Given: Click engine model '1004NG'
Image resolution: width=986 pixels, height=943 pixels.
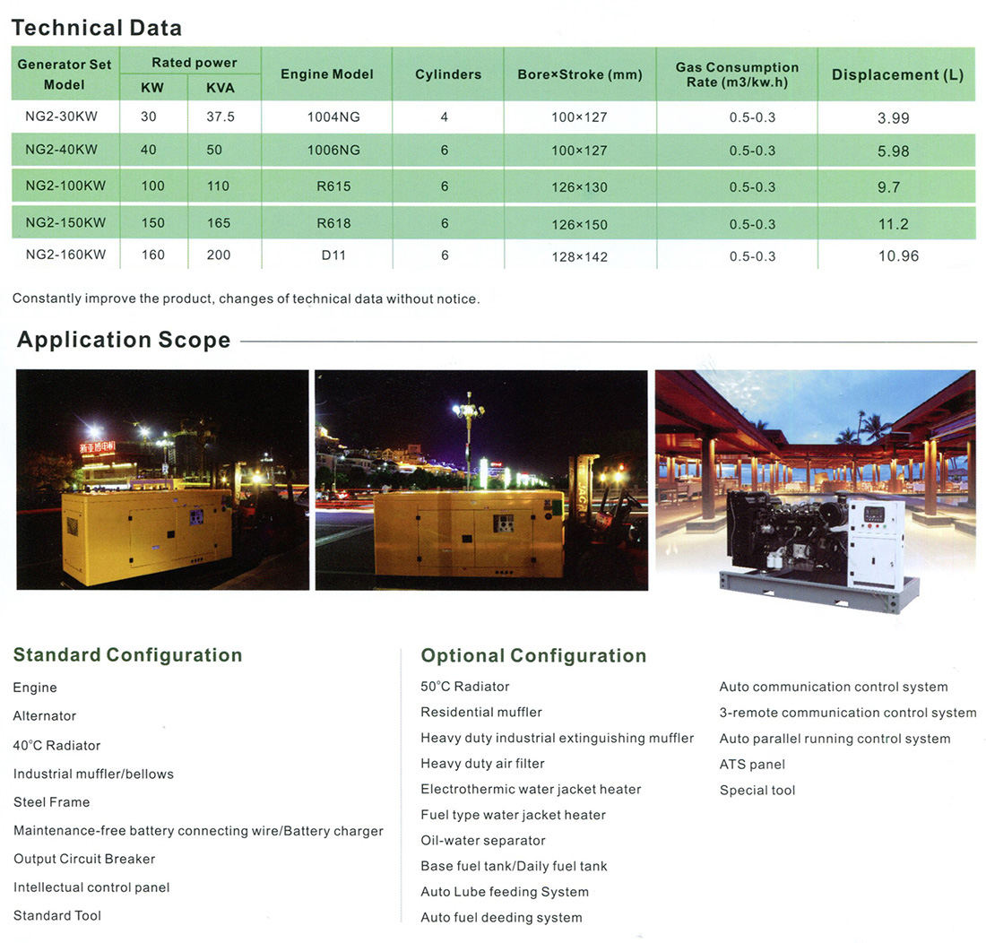Looking at the screenshot, I should click(333, 117).
